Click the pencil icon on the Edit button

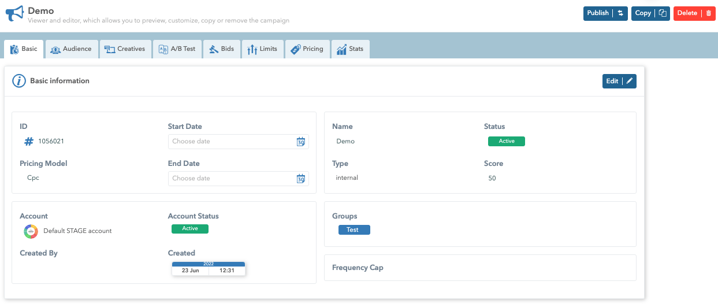tap(630, 82)
